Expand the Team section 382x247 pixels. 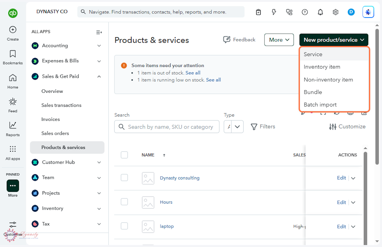click(99, 178)
